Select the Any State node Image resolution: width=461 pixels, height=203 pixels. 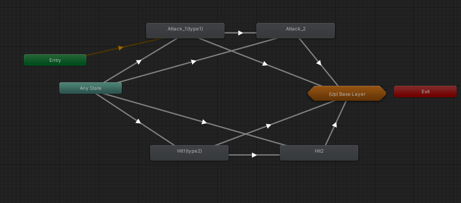point(90,88)
